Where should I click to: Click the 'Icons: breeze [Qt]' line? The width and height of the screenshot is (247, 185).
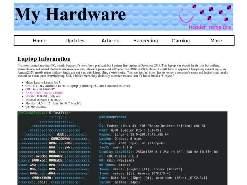(135, 174)
